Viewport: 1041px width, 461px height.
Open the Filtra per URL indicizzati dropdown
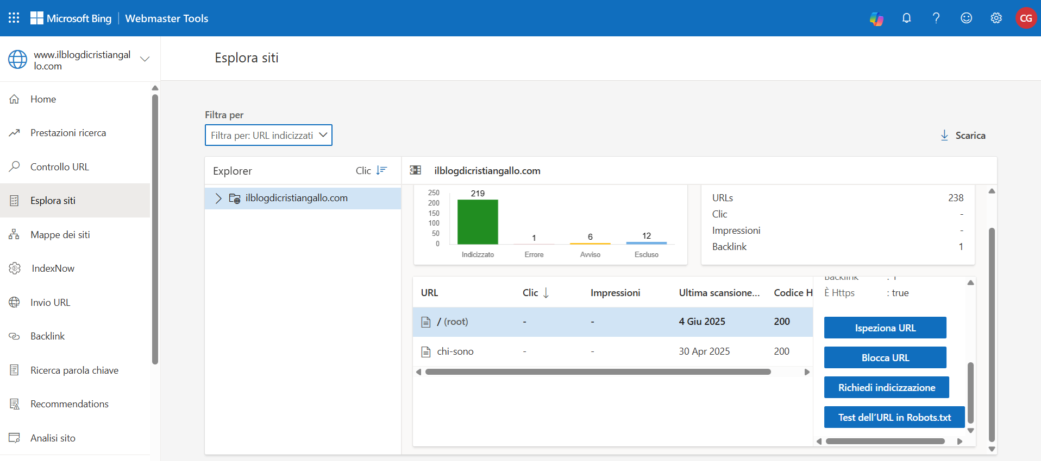tap(268, 135)
